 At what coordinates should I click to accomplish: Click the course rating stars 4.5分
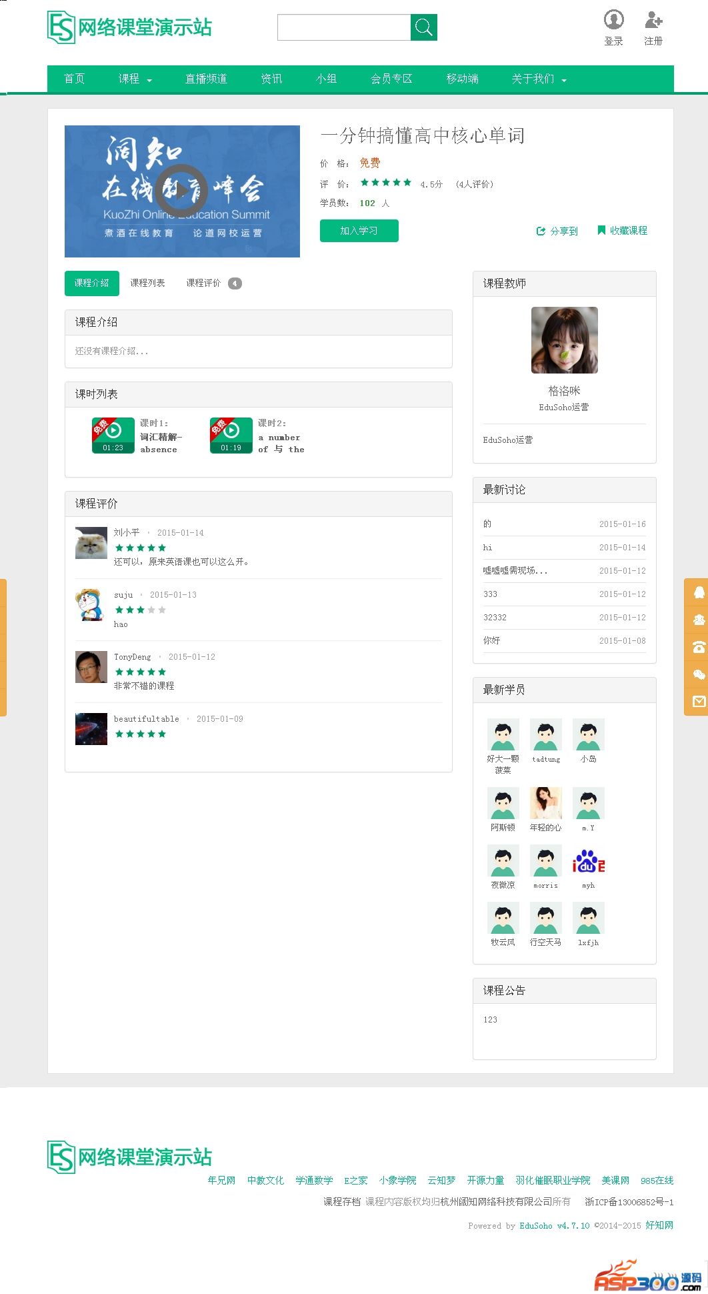386,183
